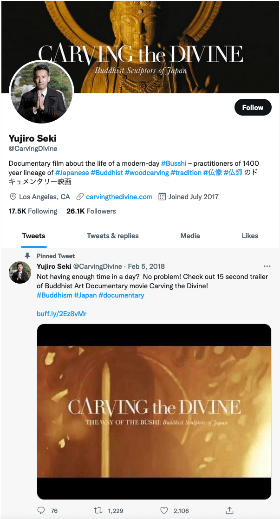Click the retweet icon under the pinned tweet
Image resolution: width=280 pixels, height=519 pixels.
coord(98,510)
